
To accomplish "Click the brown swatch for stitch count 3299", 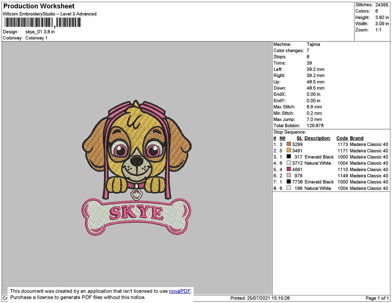I will (289, 144).
